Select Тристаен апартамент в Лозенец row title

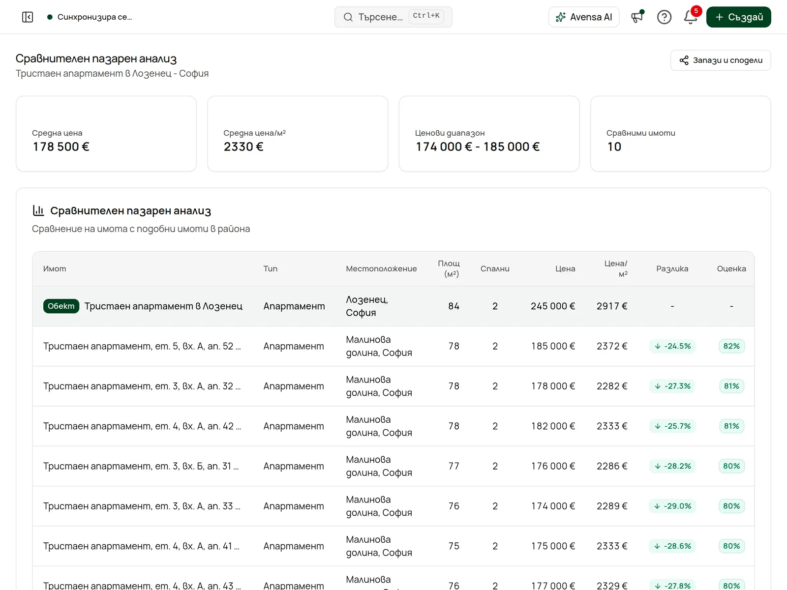point(163,306)
